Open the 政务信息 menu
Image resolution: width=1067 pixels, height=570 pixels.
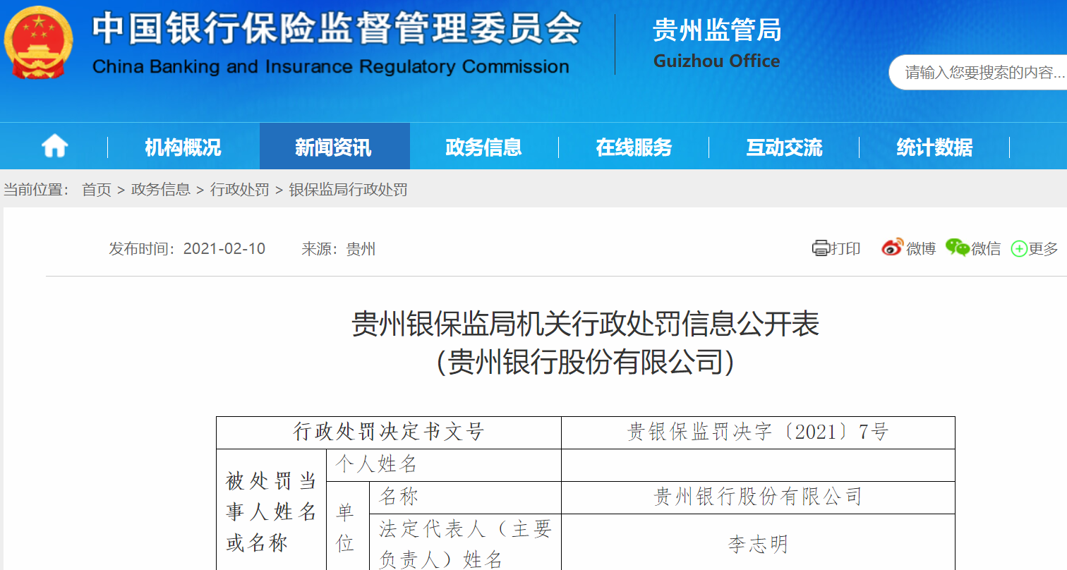[x=484, y=147]
